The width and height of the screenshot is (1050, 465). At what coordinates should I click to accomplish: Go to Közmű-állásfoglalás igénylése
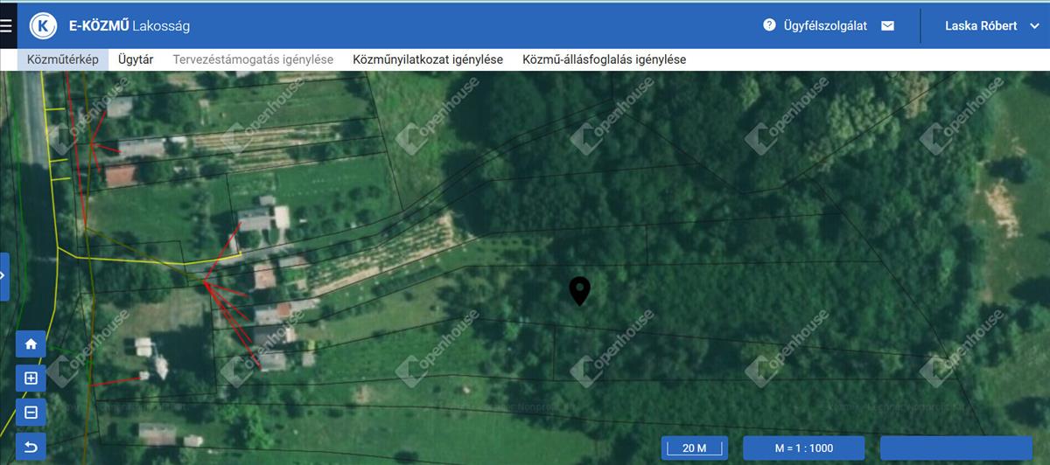[604, 59]
